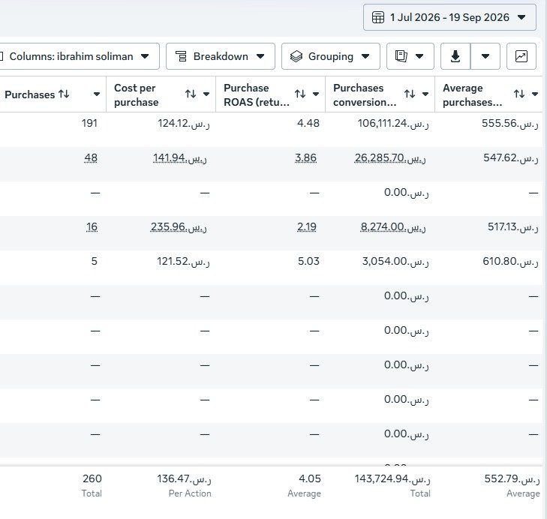Click the export download icon
This screenshot has width=547, height=519.
[455, 56]
